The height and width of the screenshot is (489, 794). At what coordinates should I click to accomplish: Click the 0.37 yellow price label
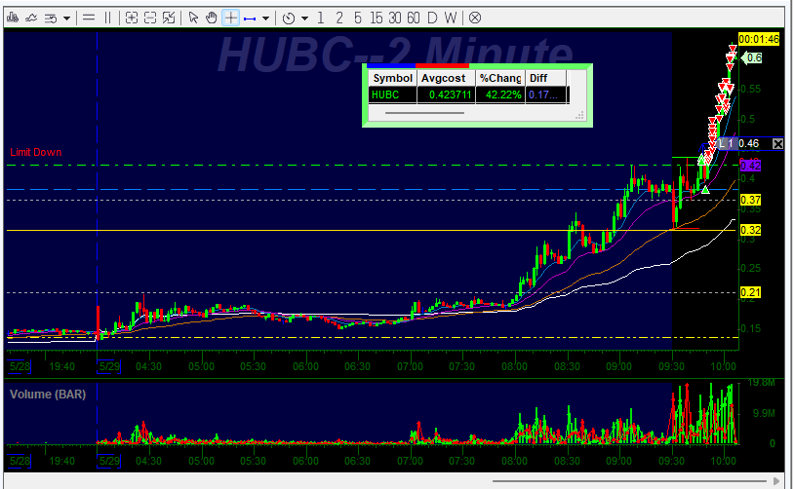pos(750,200)
